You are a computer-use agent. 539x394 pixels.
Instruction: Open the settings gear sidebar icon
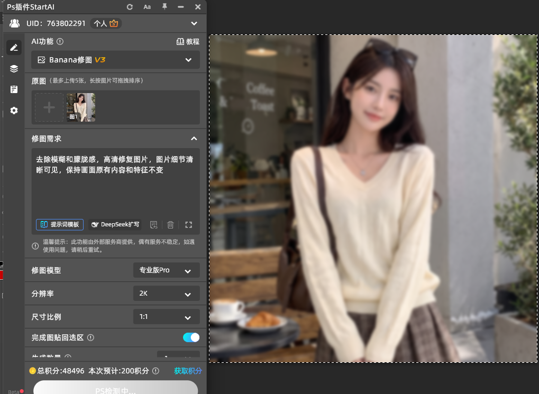click(x=14, y=111)
